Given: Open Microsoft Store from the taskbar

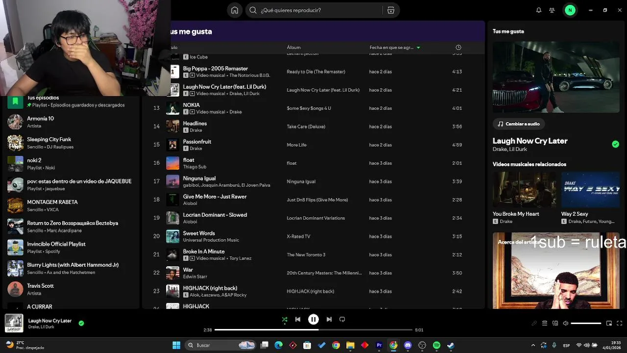Looking at the screenshot, I should [307, 345].
